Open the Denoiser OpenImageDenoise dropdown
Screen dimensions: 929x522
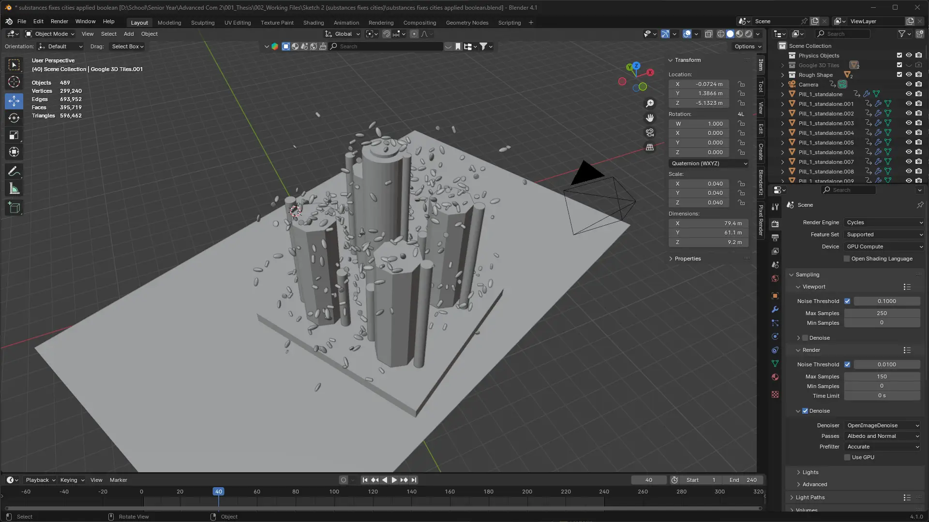(883, 425)
